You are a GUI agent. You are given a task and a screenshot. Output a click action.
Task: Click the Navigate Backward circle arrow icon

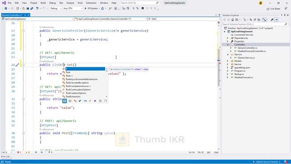(x=6, y=8)
